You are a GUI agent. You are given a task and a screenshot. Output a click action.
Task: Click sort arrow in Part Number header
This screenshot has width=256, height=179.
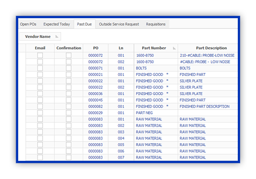(175, 48)
